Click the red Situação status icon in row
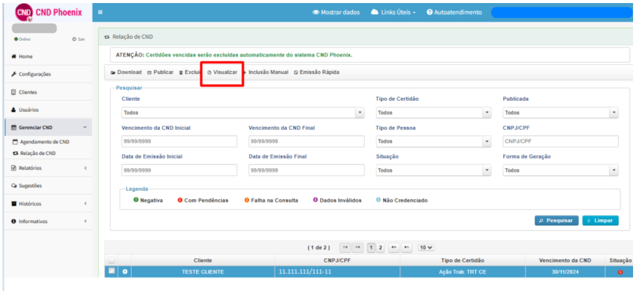 (x=620, y=272)
